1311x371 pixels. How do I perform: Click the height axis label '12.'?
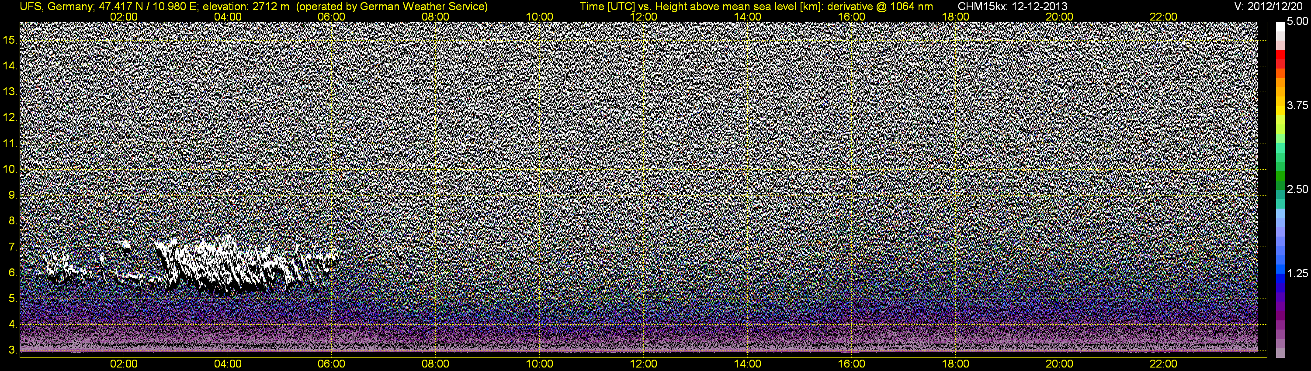click(10, 118)
